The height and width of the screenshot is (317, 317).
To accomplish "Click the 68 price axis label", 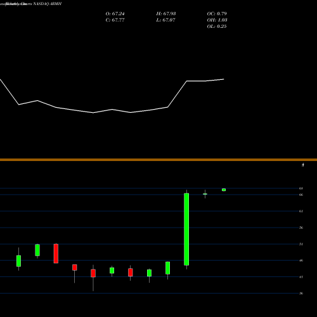I will pyautogui.click(x=301, y=188).
